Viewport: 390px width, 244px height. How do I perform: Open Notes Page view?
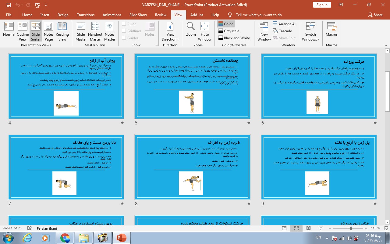tap(49, 31)
